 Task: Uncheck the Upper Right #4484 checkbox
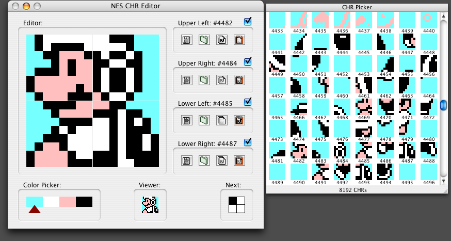[248, 61]
